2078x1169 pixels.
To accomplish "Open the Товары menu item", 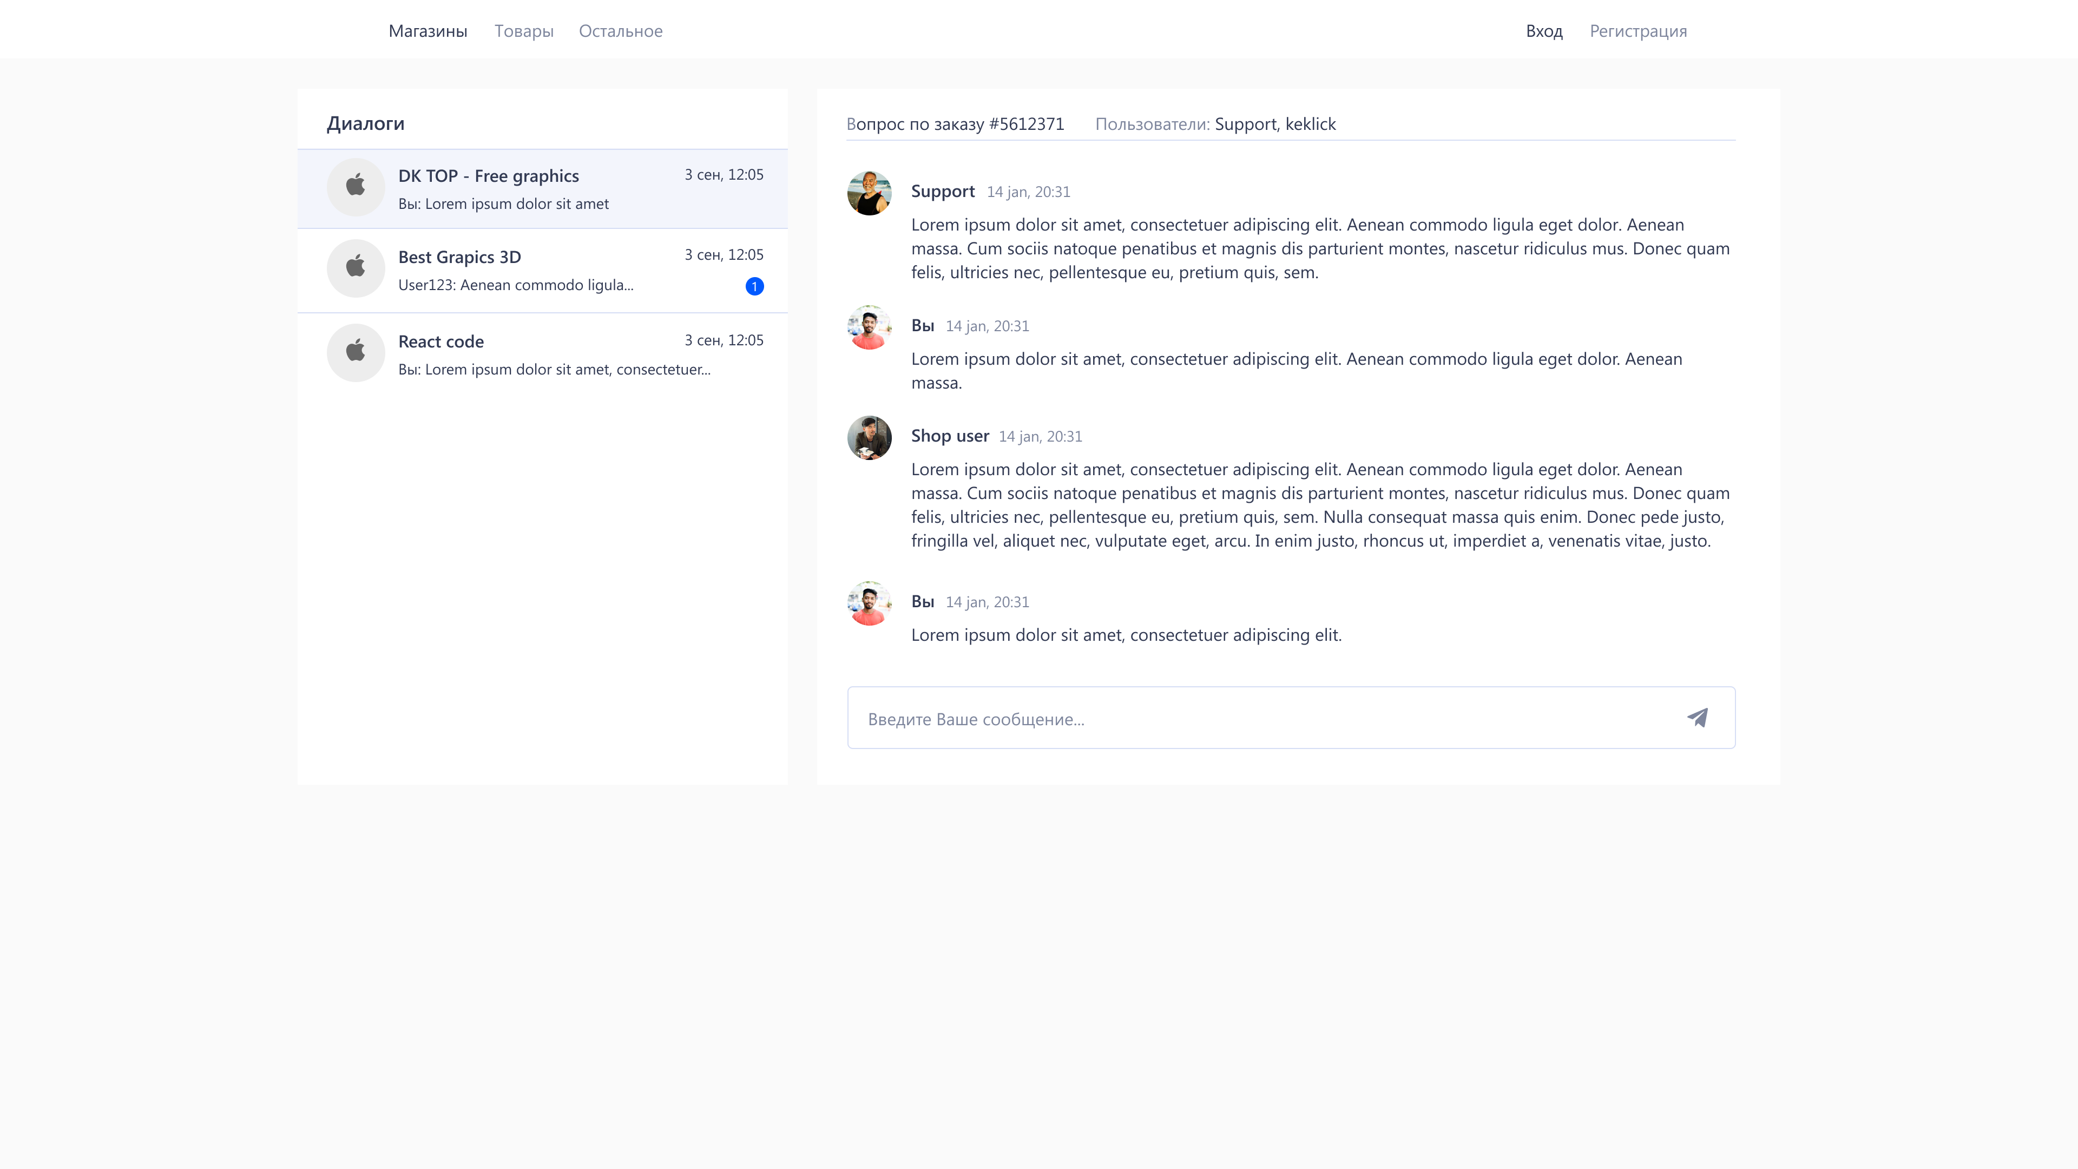I will 523,31.
